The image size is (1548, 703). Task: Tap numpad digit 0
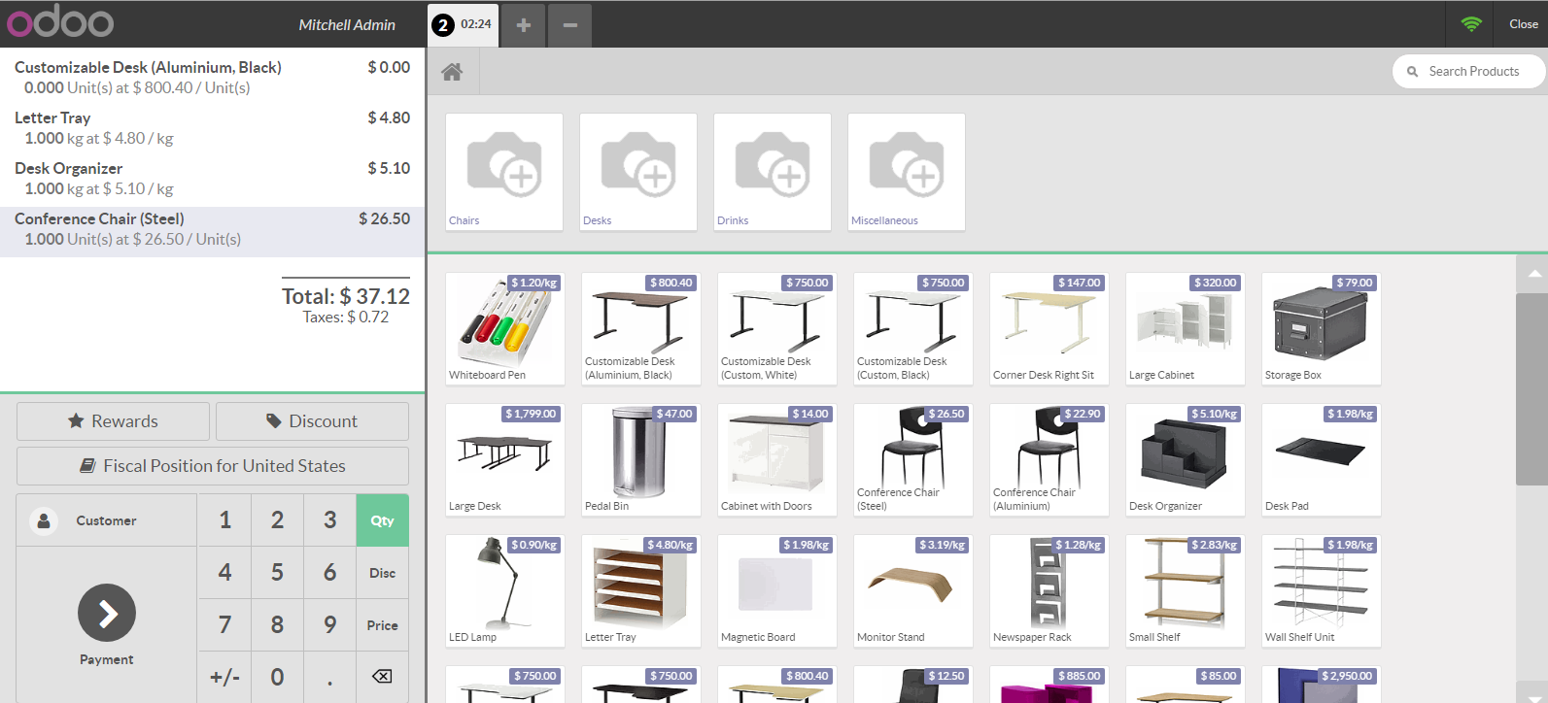tap(277, 677)
